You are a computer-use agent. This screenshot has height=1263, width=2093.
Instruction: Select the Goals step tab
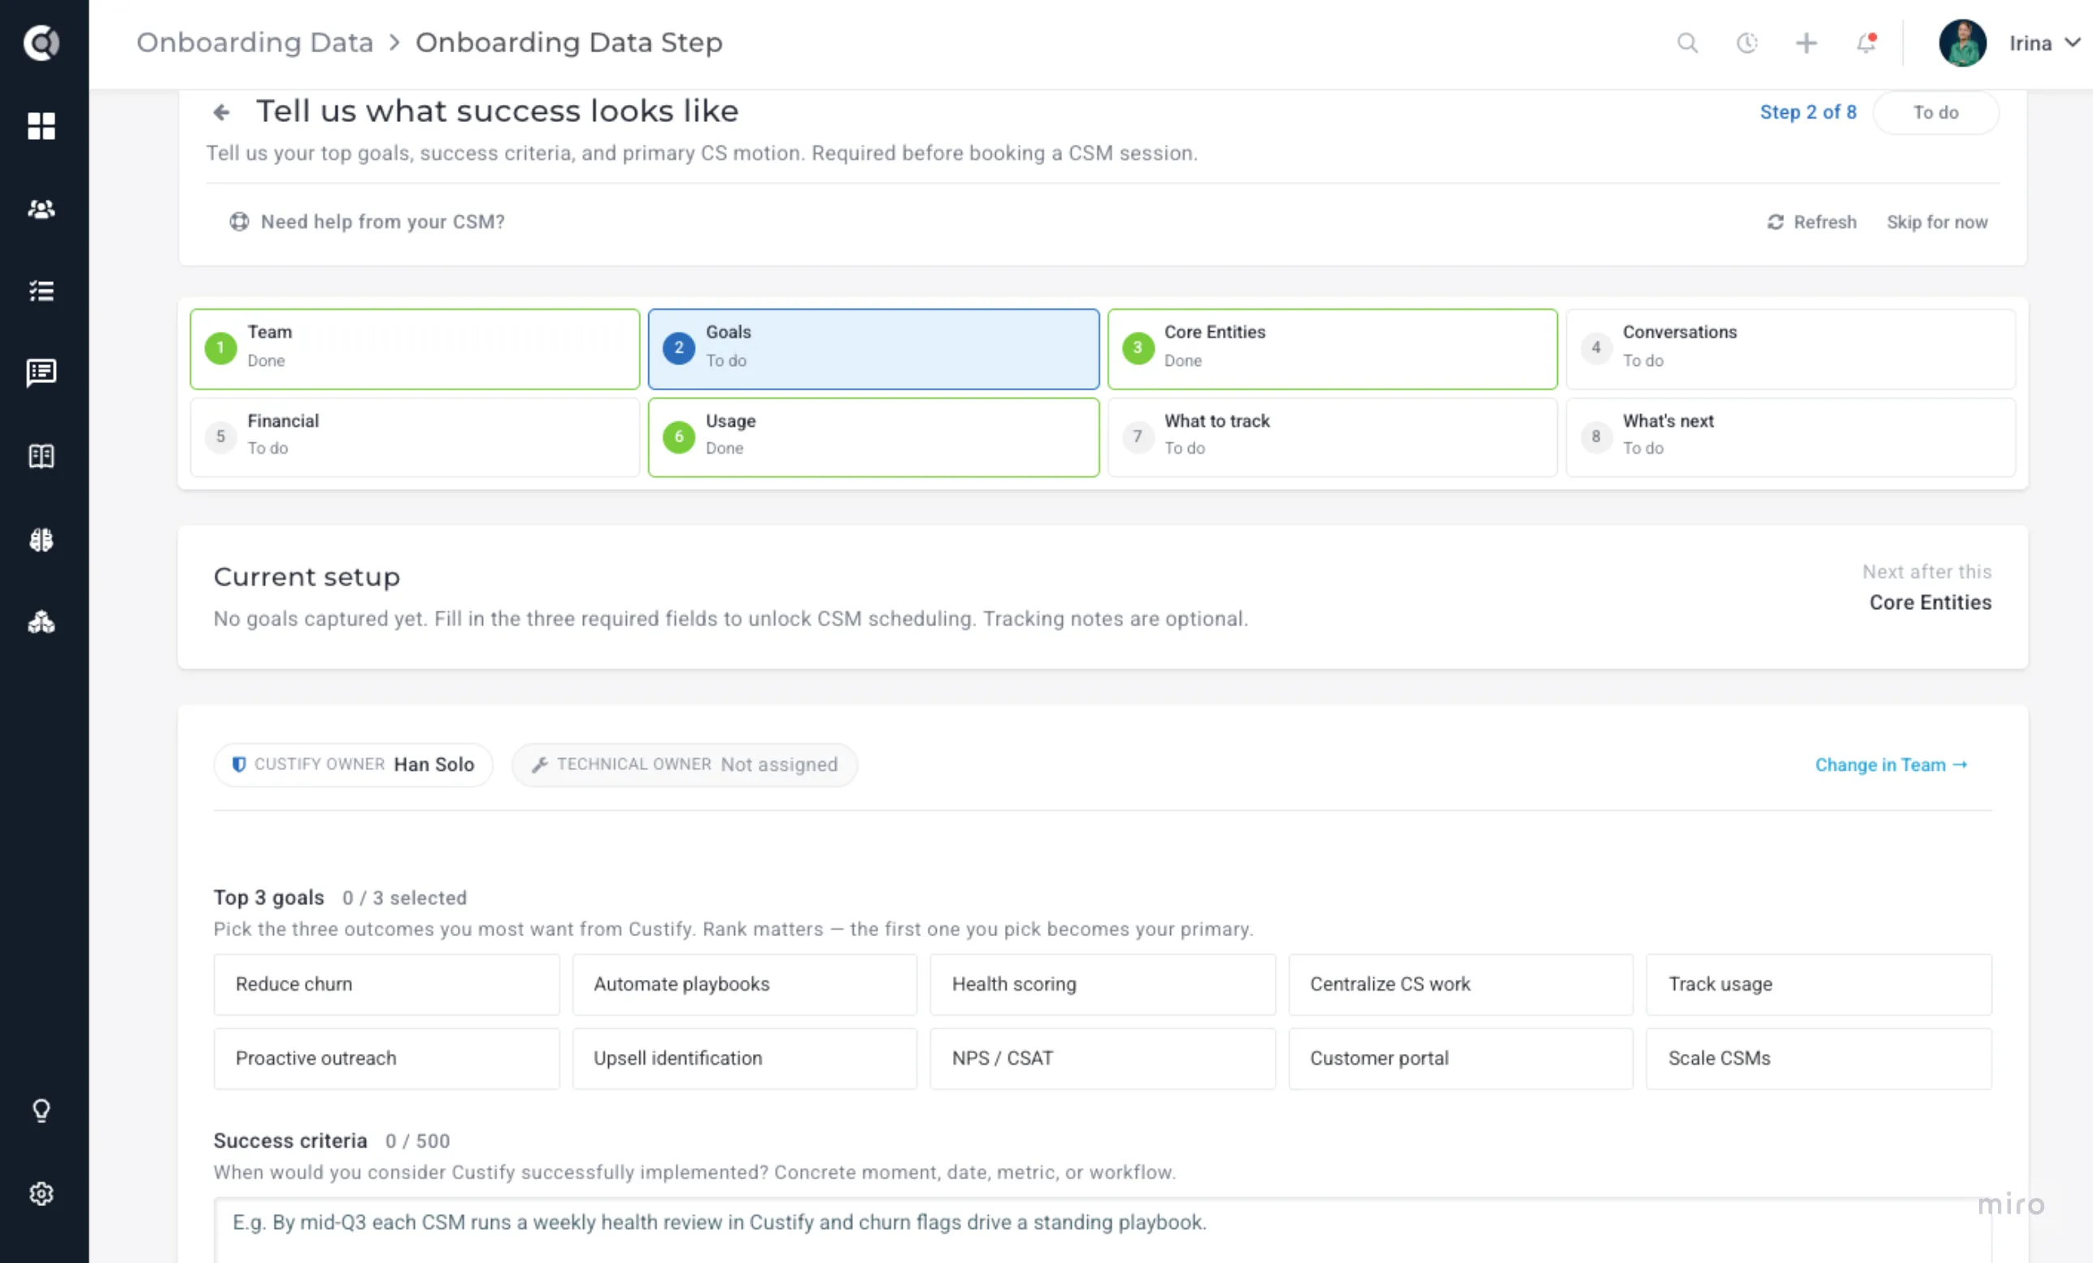(x=873, y=349)
